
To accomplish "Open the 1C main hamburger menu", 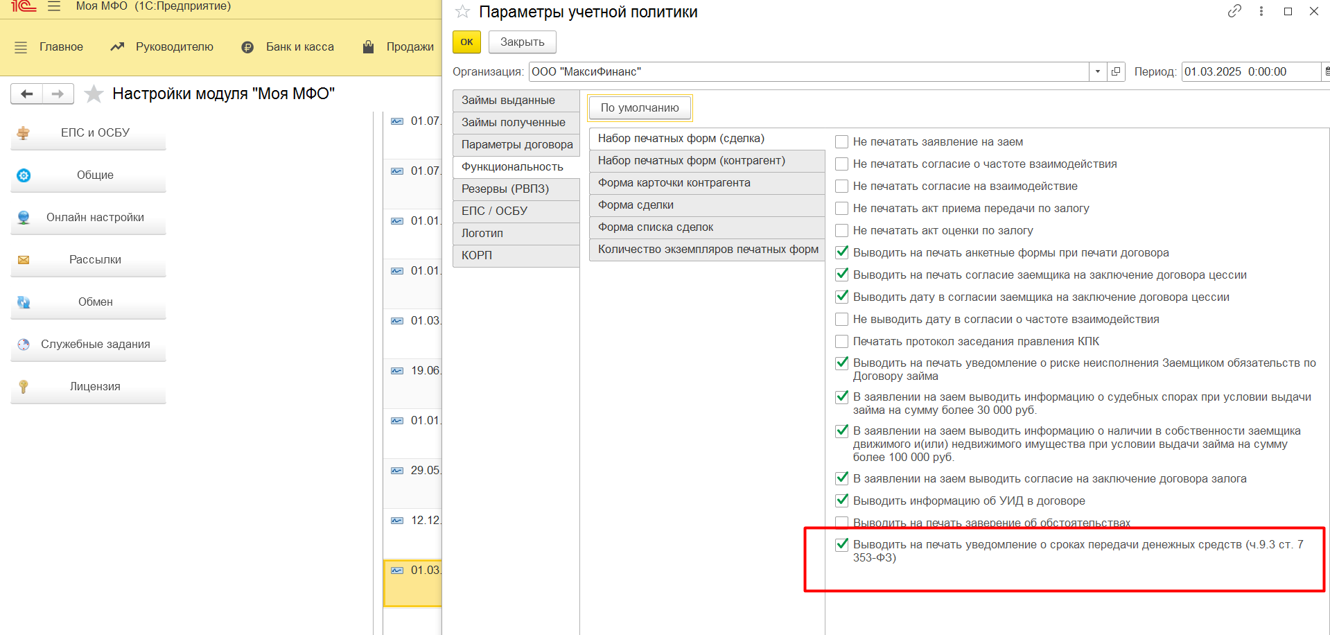I will [x=54, y=6].
